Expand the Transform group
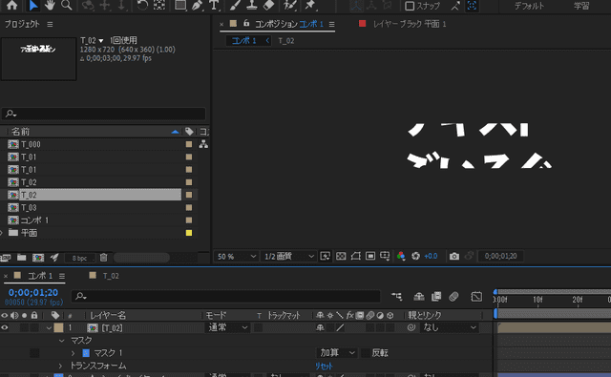 60,367
